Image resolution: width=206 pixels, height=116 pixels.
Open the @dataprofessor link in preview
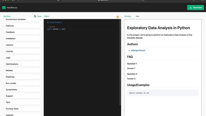point(138,50)
